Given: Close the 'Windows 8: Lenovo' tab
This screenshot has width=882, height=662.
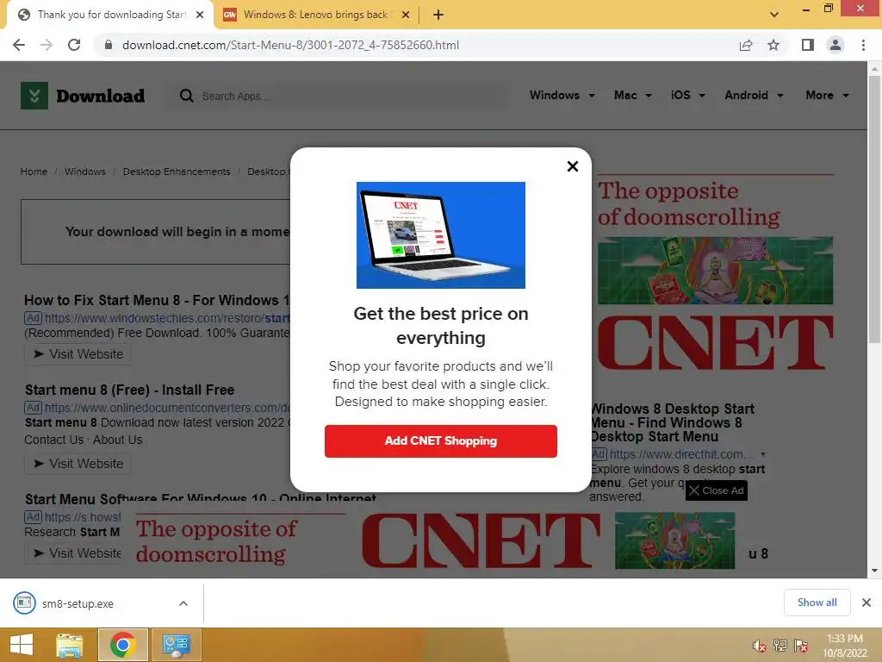Looking at the screenshot, I should coord(405,15).
